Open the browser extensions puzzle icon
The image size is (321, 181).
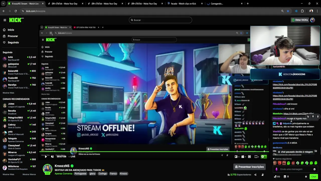302,11
